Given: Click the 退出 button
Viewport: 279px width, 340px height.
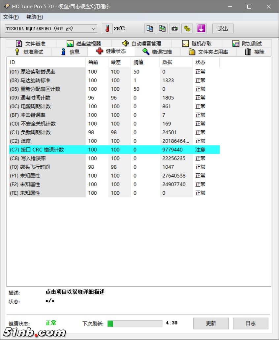Looking at the screenshot, I should (x=223, y=28).
